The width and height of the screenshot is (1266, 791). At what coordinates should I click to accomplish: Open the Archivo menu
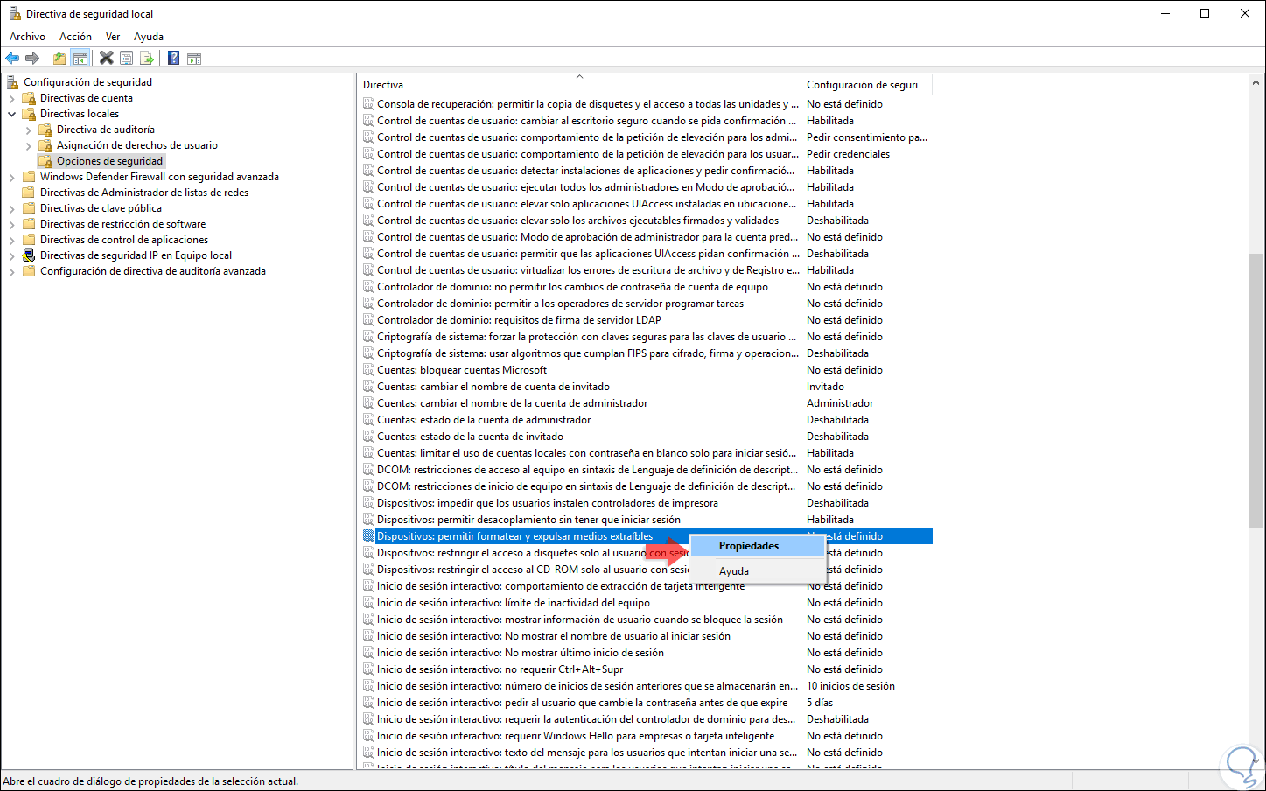click(27, 37)
